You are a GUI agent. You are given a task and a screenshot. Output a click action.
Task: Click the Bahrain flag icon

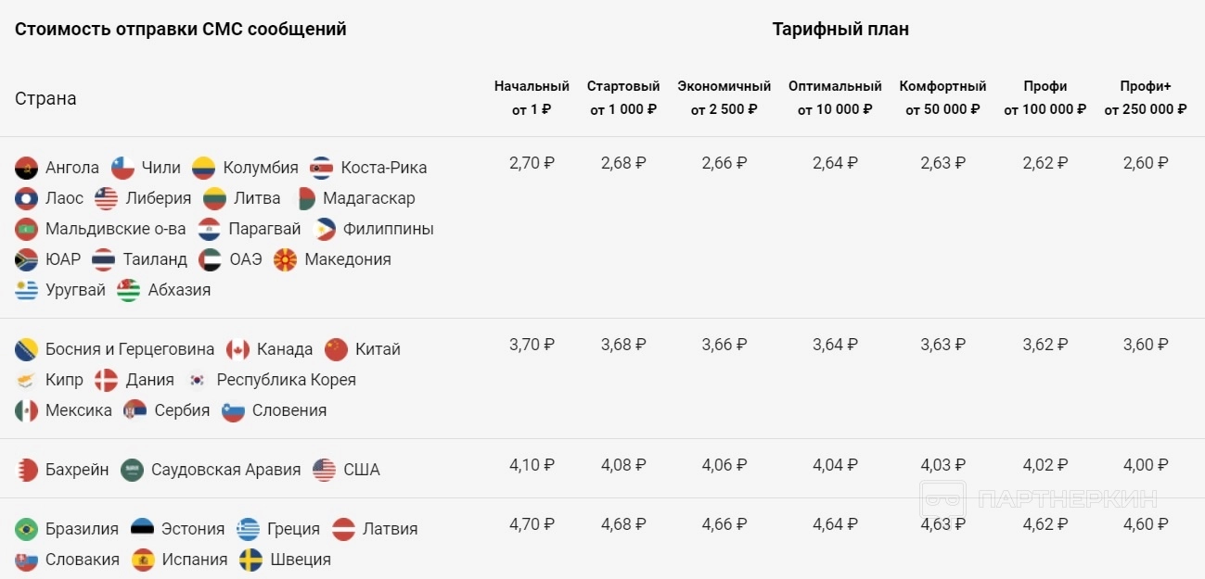tap(27, 470)
